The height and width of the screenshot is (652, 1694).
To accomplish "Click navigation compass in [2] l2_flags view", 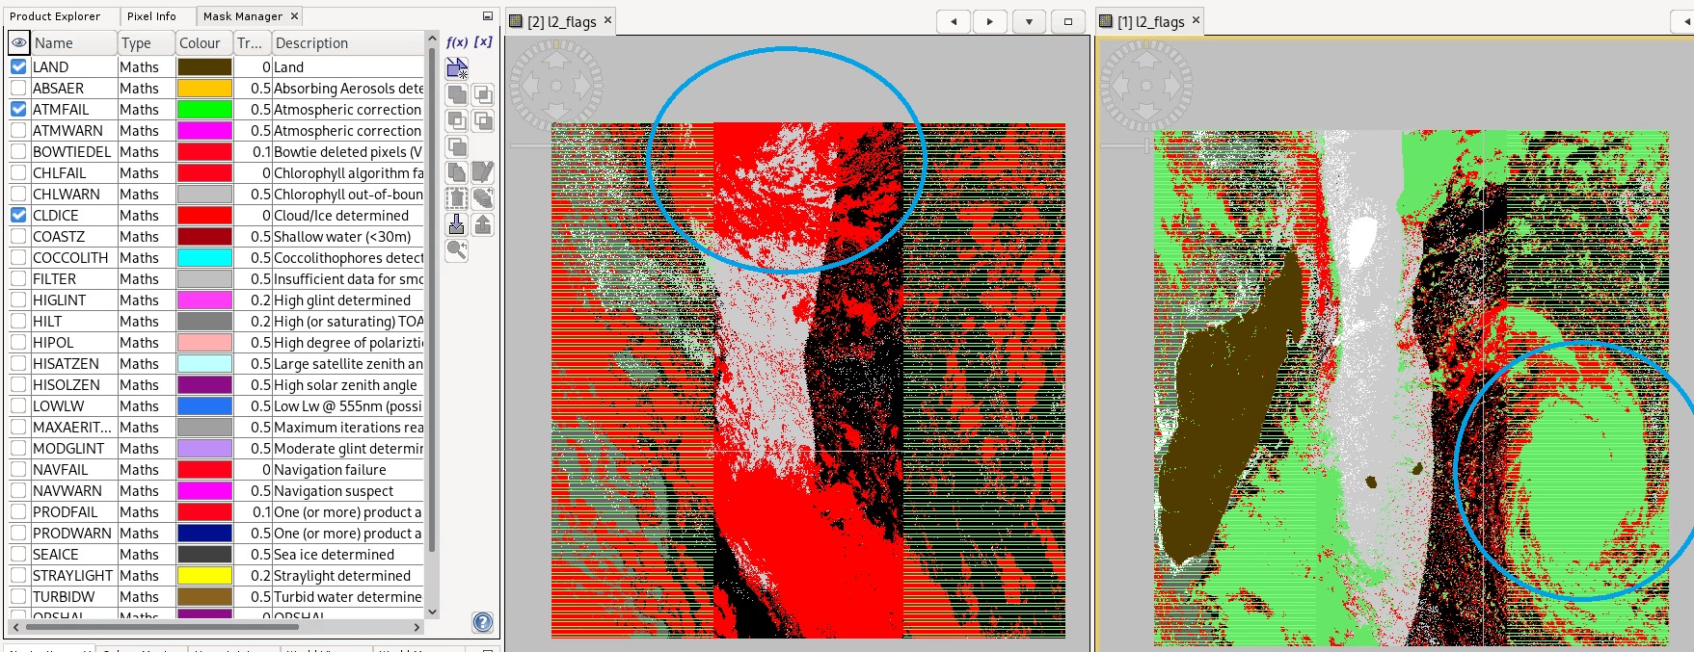I will (556, 86).
